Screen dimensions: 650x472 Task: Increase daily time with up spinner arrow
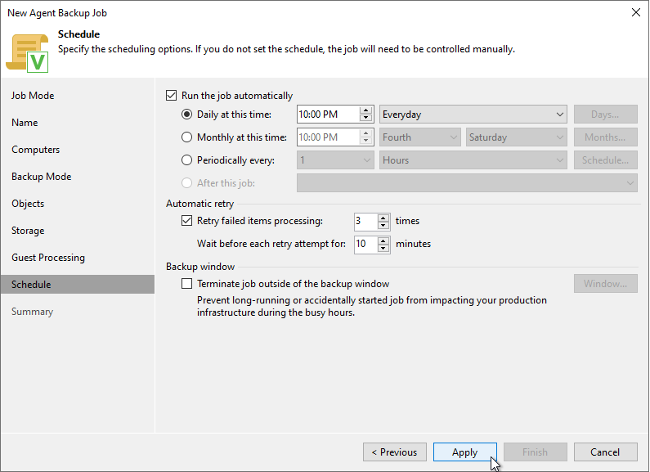365,110
